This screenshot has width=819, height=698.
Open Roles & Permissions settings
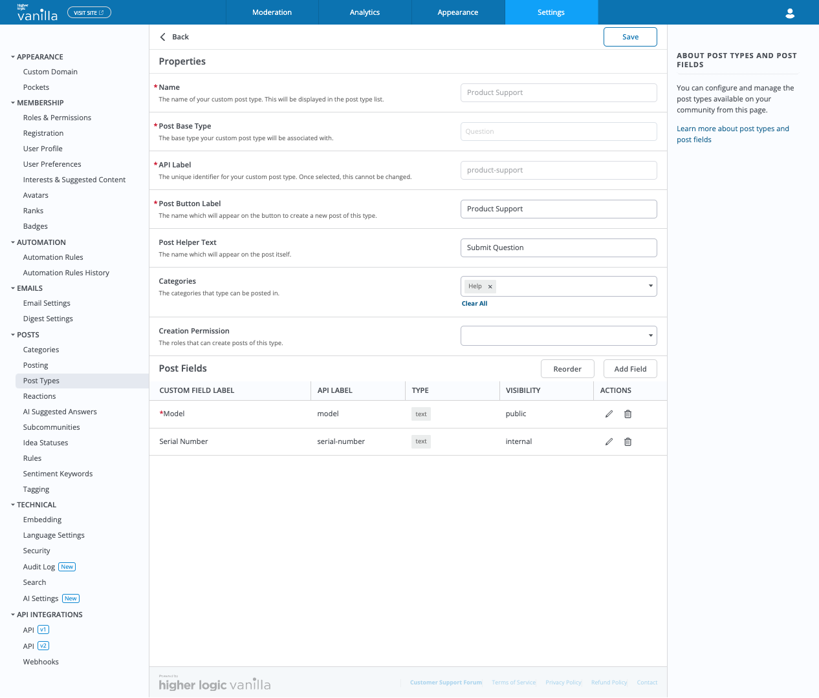[x=57, y=118]
